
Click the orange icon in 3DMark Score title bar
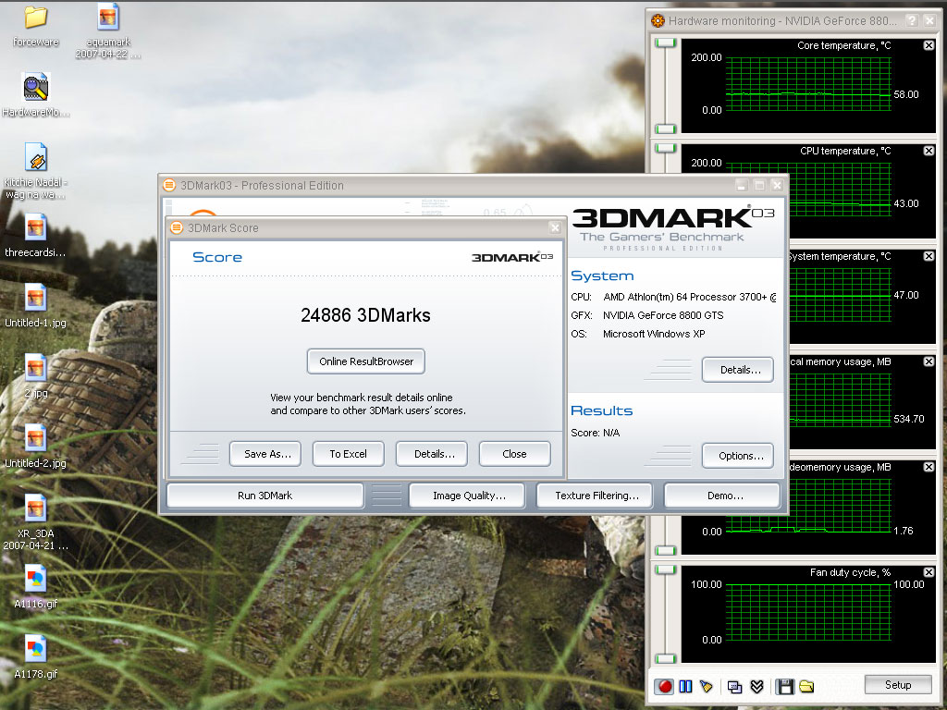point(177,227)
